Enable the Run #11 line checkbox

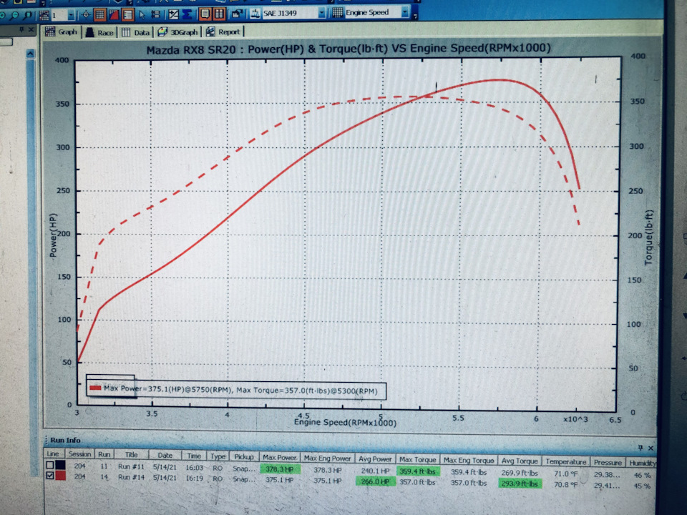click(50, 465)
